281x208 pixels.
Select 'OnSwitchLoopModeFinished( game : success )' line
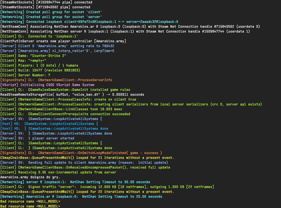point(81,153)
